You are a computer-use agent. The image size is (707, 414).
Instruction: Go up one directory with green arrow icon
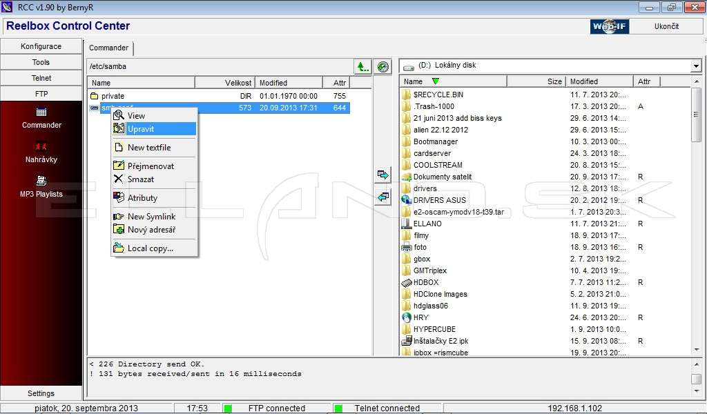362,67
